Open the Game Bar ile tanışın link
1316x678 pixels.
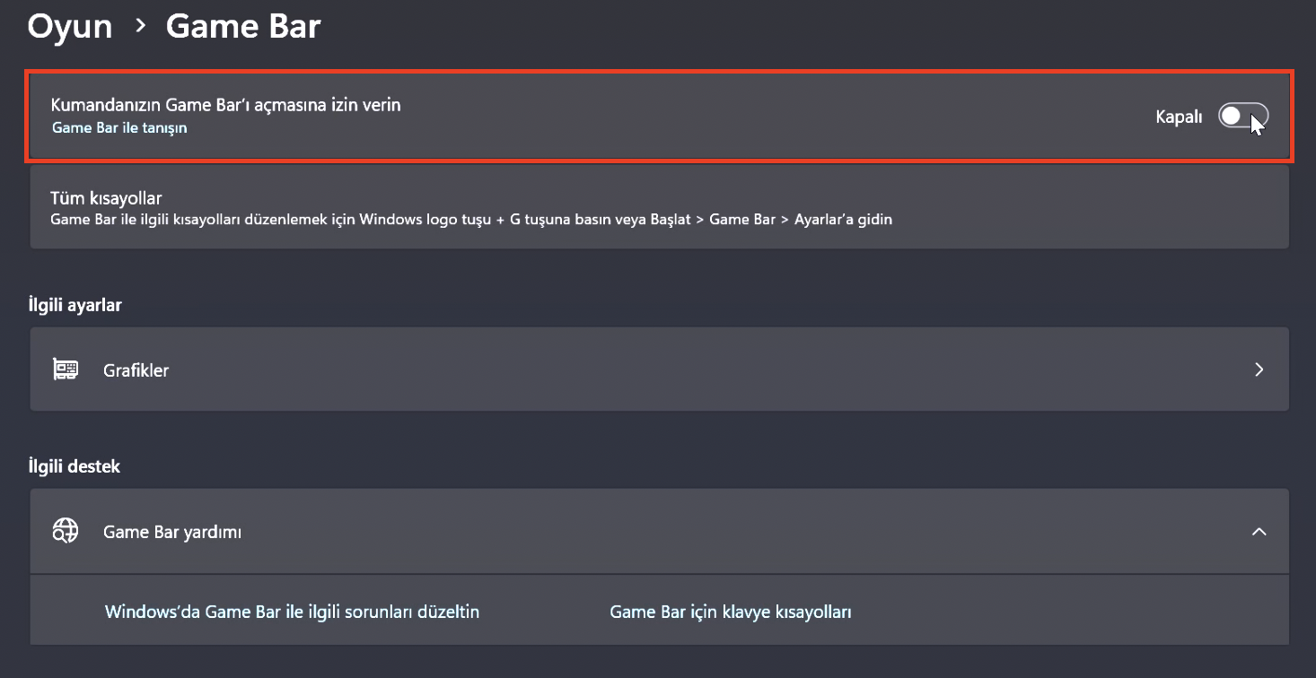coord(119,128)
